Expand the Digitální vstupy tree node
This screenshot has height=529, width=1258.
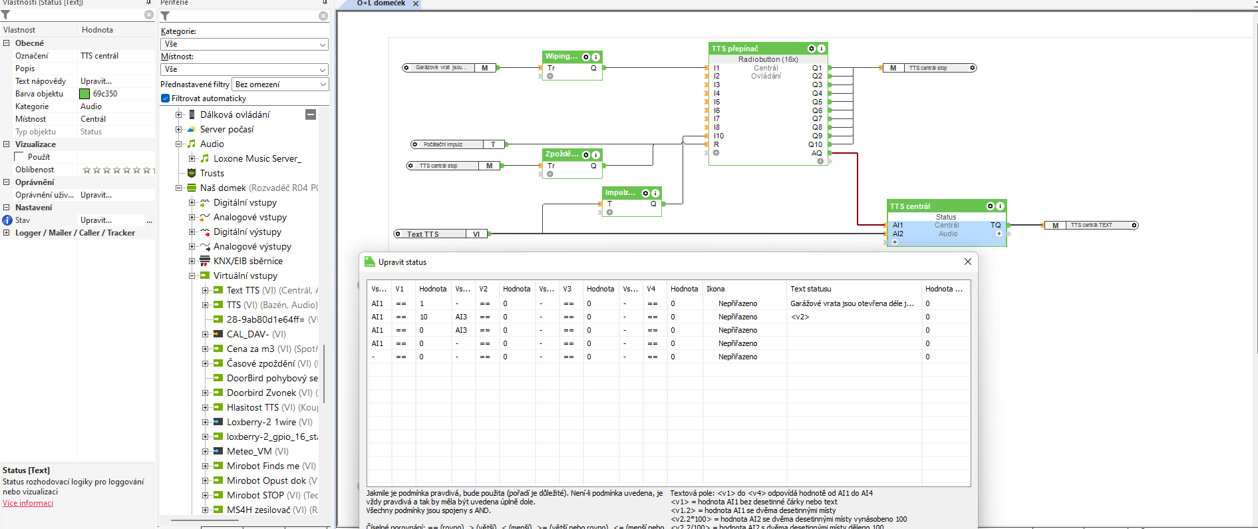[192, 203]
